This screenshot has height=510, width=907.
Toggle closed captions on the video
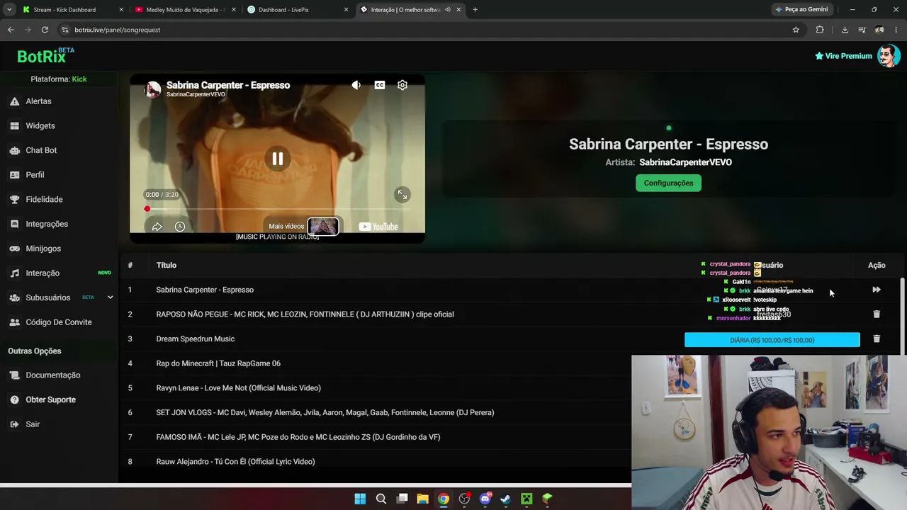(x=380, y=85)
